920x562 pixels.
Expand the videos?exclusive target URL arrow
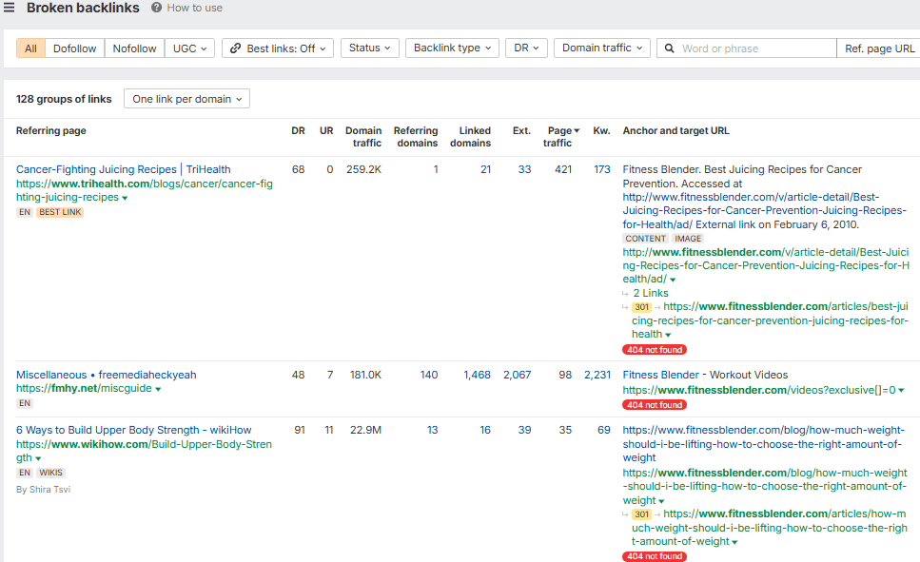point(901,390)
